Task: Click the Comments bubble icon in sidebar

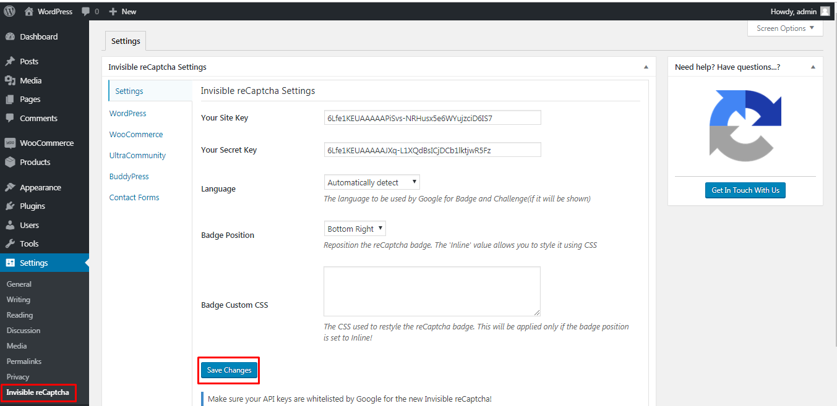Action: pos(10,118)
